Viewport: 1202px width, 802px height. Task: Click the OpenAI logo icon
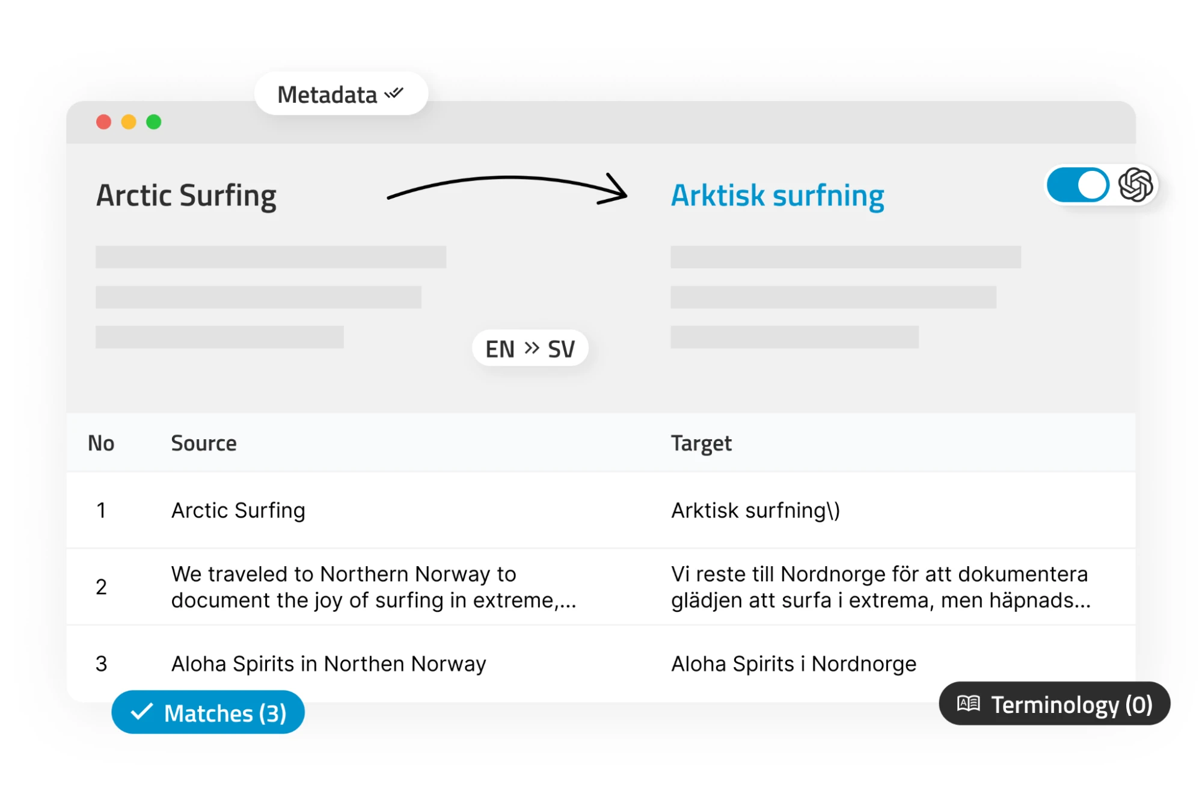[x=1135, y=185]
